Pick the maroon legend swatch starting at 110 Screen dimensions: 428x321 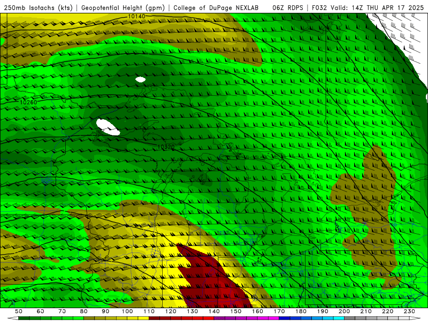[155, 318]
